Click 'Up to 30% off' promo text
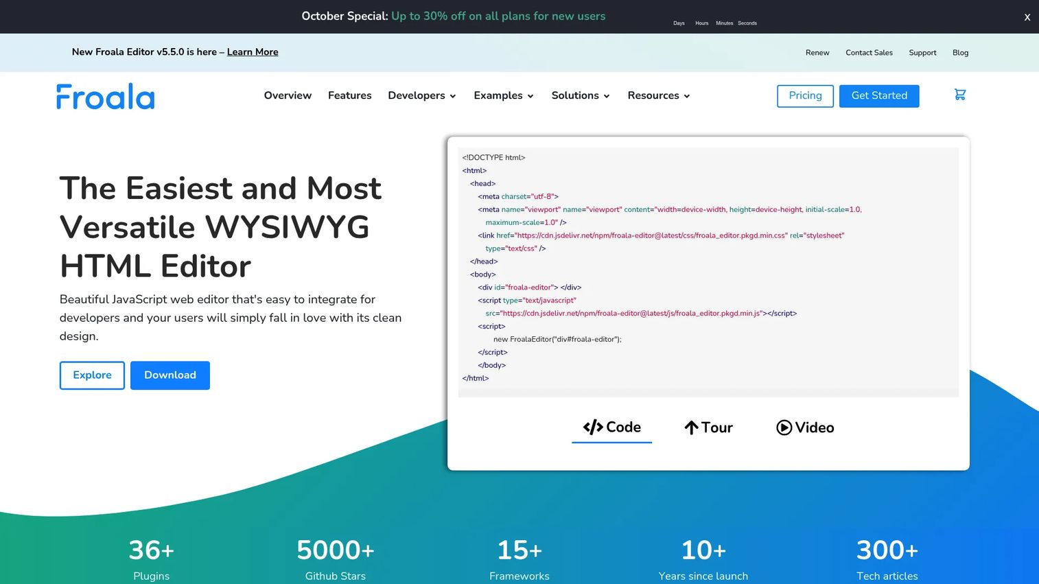Image resolution: width=1039 pixels, height=584 pixels. (x=498, y=16)
